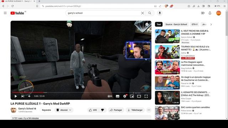
Task: Like the video with thumbs up
Action: point(93,110)
